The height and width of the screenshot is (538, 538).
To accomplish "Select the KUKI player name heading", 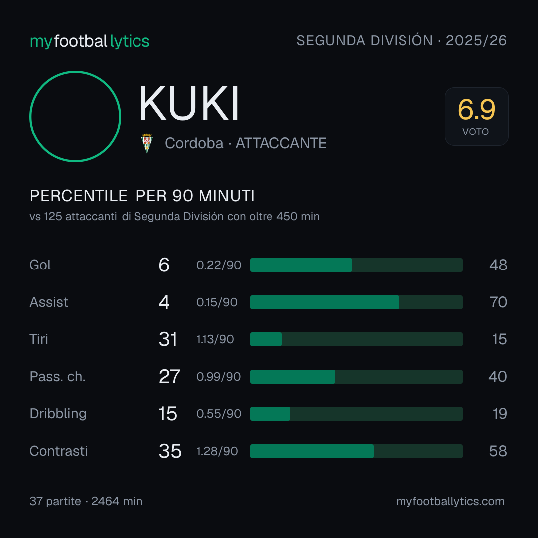I will coord(189,103).
